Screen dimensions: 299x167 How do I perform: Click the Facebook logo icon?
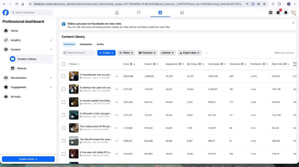(5, 13)
